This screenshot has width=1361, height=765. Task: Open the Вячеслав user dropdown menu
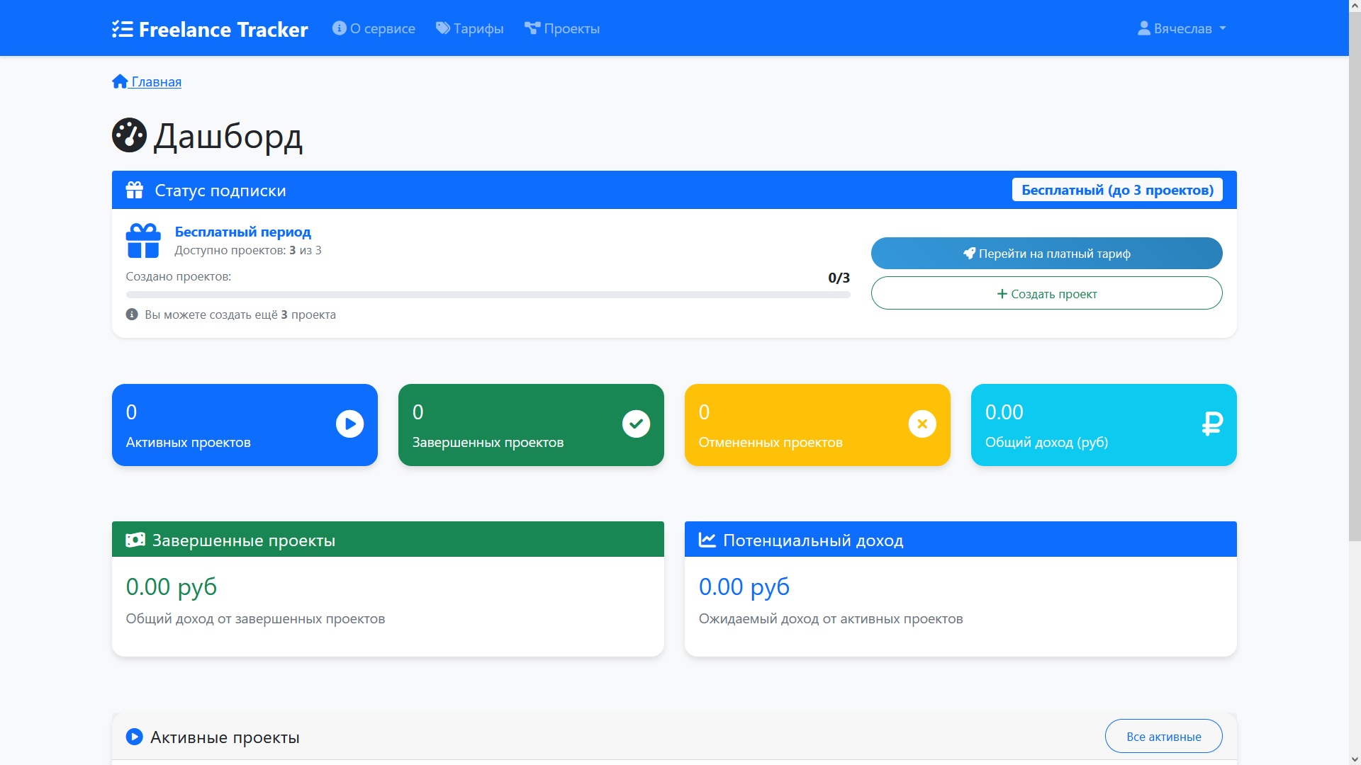1182,28
